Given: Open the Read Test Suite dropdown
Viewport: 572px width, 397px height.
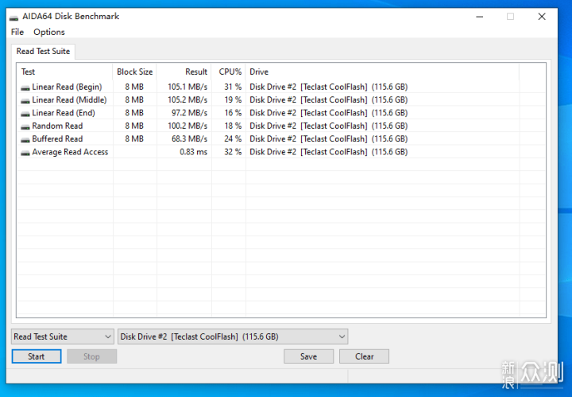Looking at the screenshot, I should click(62, 337).
